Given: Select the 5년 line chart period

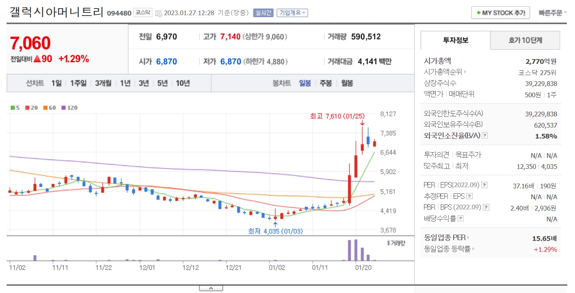Looking at the screenshot, I should (163, 83).
